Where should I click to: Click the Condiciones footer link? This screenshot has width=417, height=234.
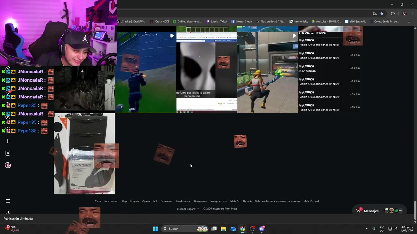[183, 201]
